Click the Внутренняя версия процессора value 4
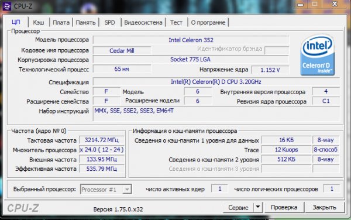The width and height of the screenshot is (351, 220). (326, 91)
